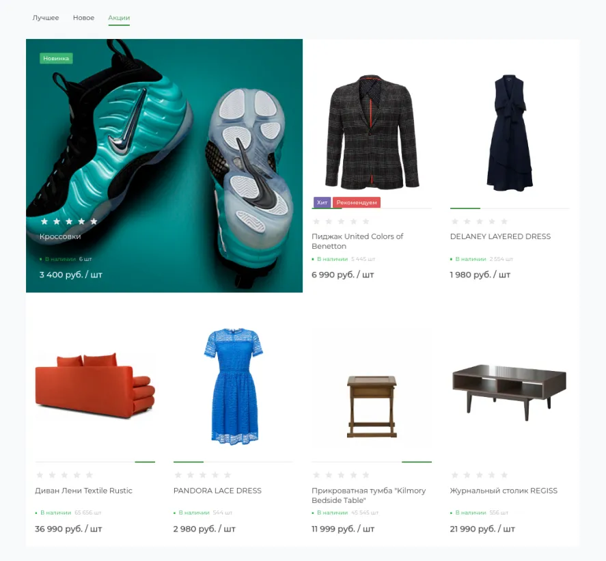Switch to the Лучшее tab
Image resolution: width=606 pixels, height=561 pixels.
point(46,18)
